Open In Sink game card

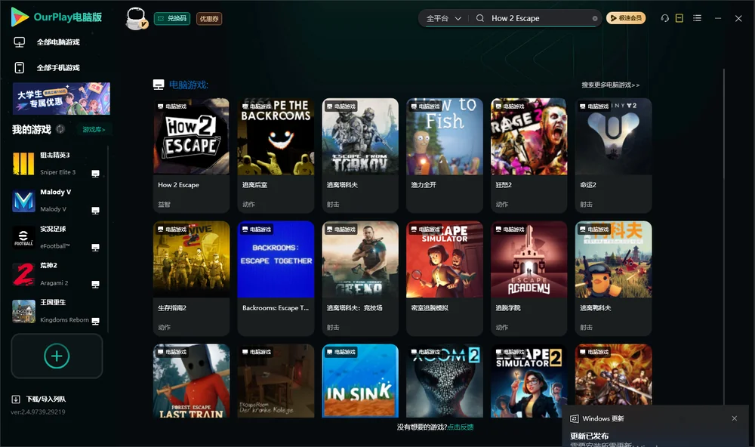[x=360, y=381]
